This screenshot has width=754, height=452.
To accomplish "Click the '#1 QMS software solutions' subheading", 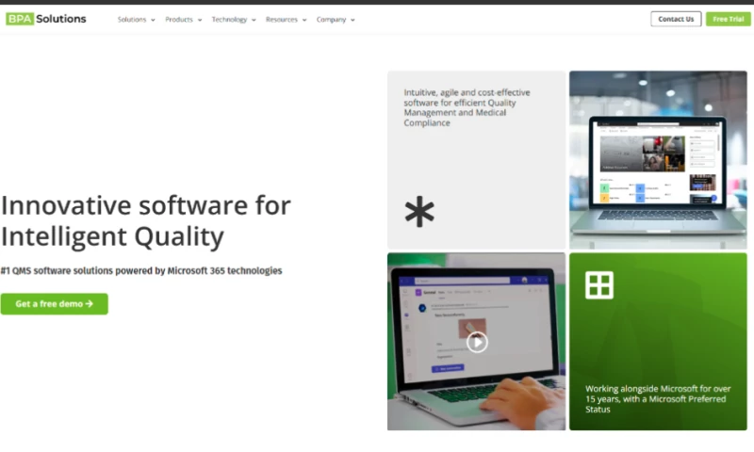I will click(141, 271).
